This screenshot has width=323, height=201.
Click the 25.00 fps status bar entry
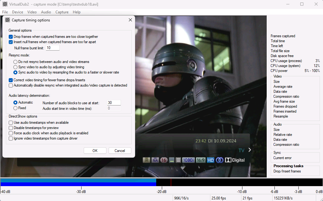219,198
